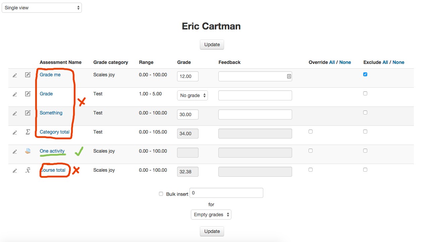
Task: Click the Range column header
Action: click(146, 62)
